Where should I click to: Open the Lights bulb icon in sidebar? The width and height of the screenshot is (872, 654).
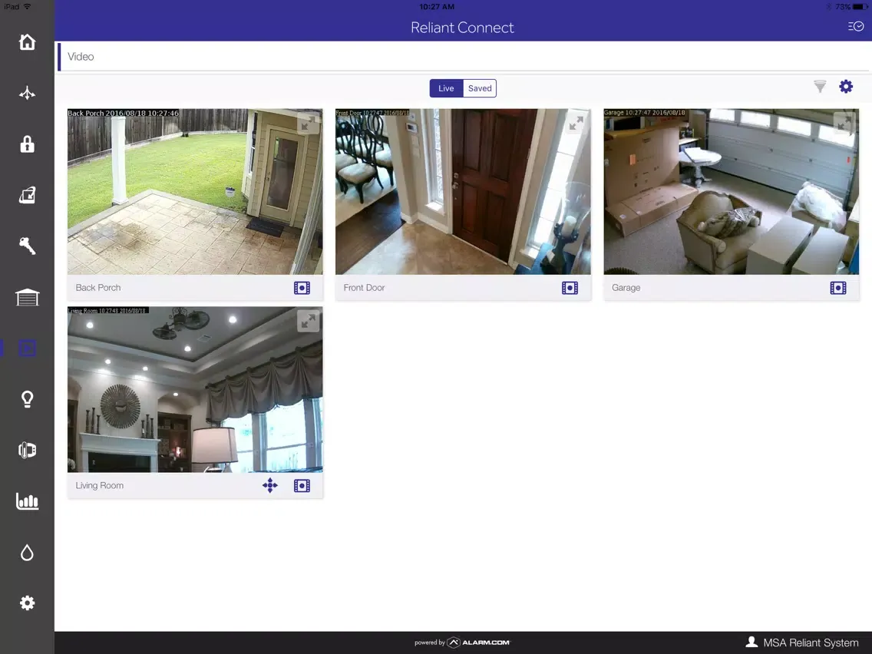pos(27,398)
